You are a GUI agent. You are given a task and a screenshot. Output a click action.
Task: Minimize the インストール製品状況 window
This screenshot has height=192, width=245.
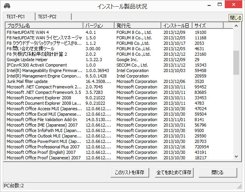coord(210,5)
